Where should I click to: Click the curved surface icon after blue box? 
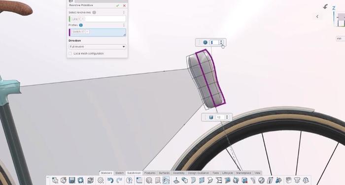coord(193,181)
